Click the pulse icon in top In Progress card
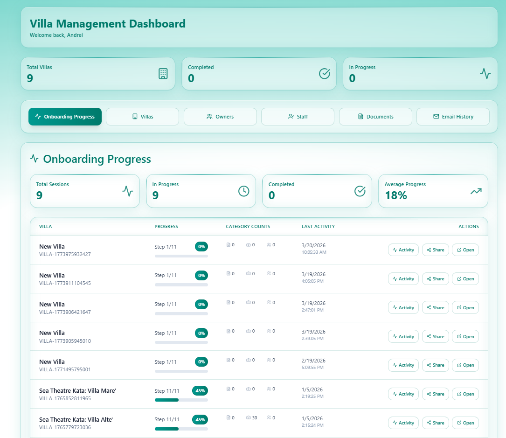 485,74
